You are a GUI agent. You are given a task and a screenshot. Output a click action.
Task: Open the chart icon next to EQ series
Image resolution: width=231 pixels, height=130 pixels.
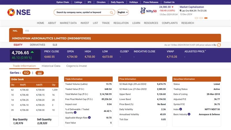pos(40,73)
